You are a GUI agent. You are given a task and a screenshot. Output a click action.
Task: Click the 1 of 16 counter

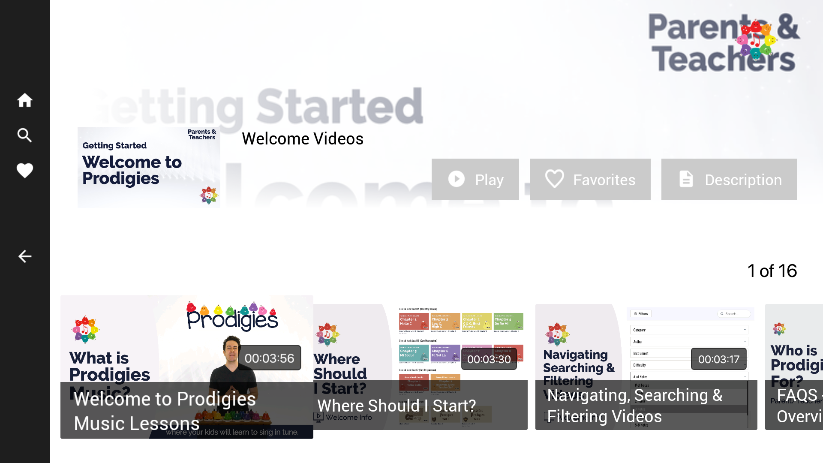tap(772, 271)
